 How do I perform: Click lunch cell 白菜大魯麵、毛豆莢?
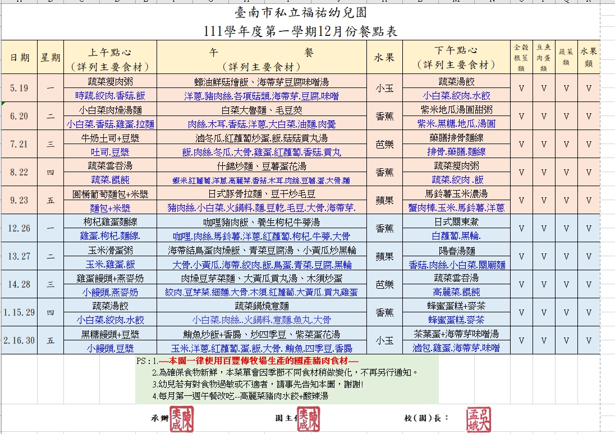(261, 109)
